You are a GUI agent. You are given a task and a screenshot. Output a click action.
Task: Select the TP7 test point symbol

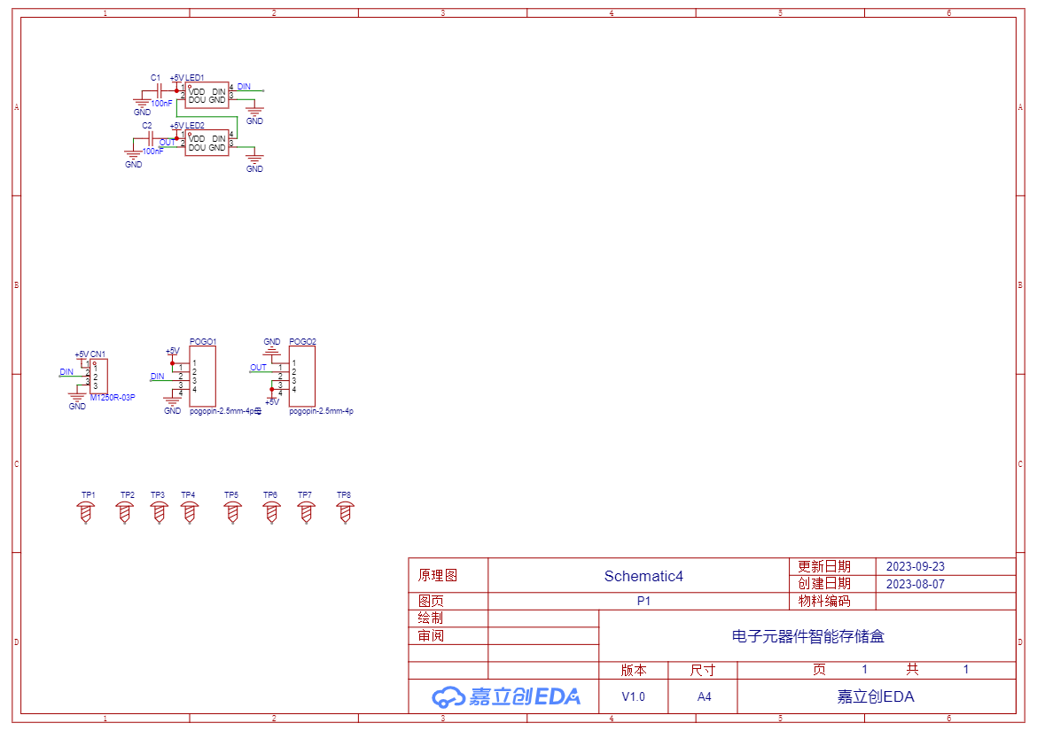306,512
